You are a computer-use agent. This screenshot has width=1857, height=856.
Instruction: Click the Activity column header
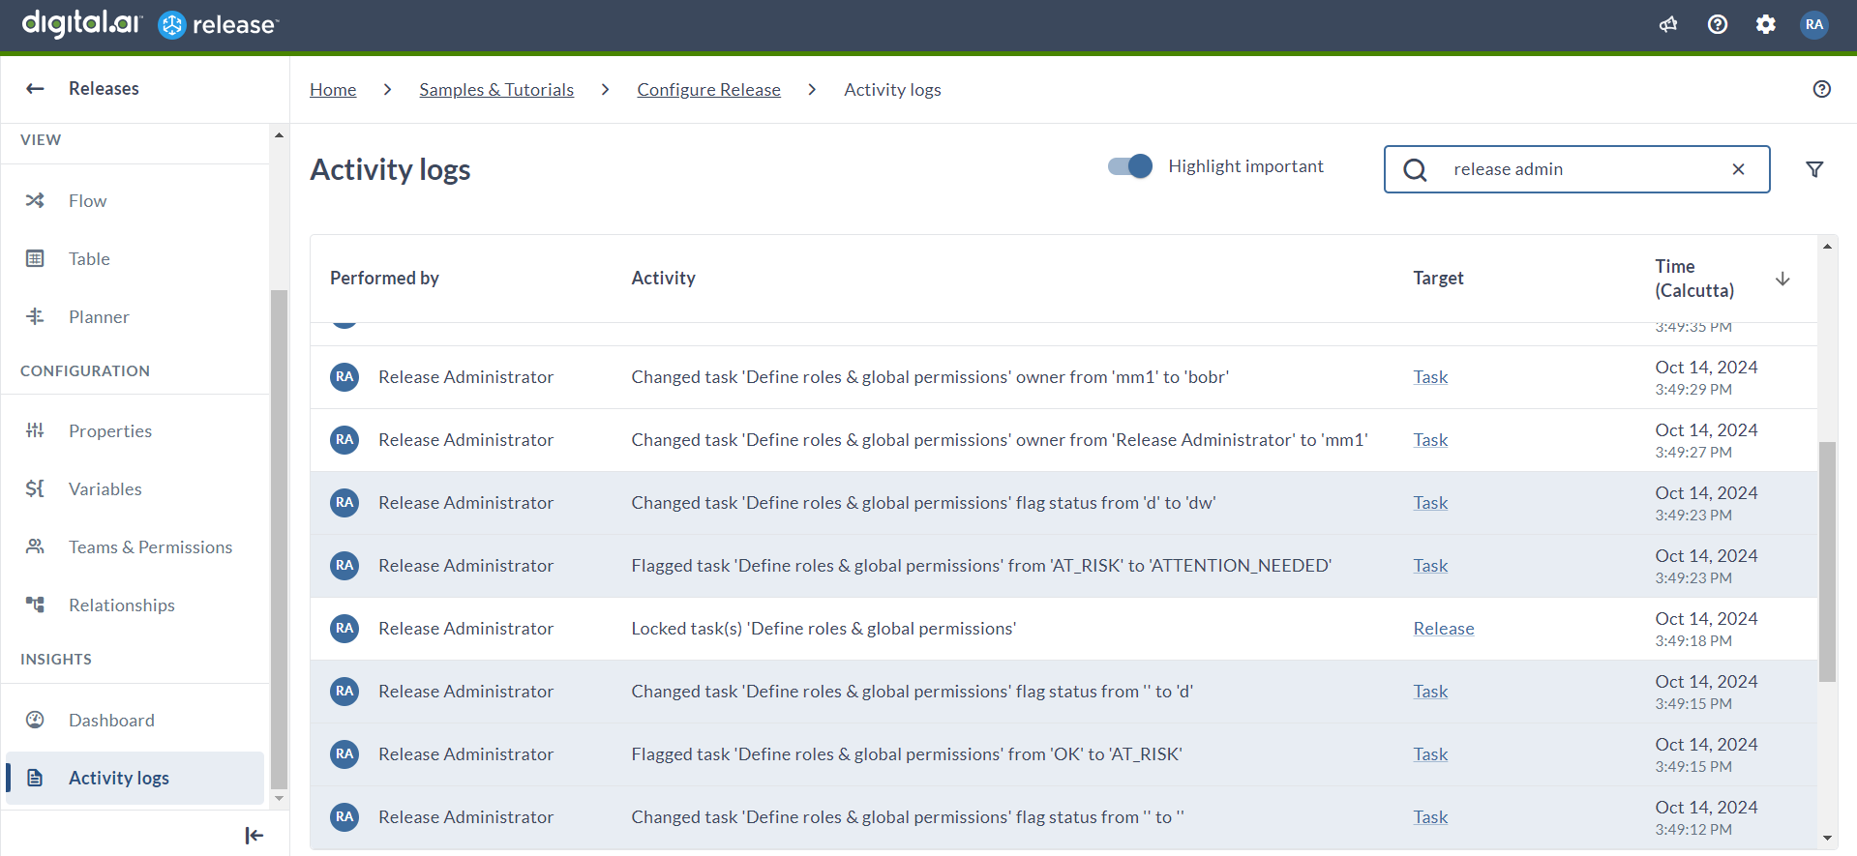pos(663,279)
